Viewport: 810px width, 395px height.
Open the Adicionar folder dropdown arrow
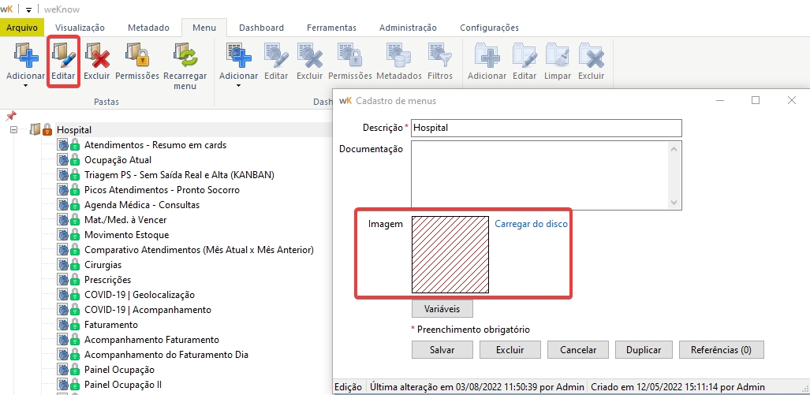25,86
